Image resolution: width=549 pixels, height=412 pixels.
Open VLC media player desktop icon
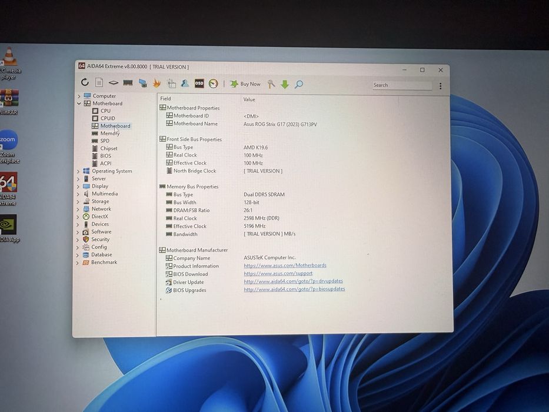pos(10,64)
